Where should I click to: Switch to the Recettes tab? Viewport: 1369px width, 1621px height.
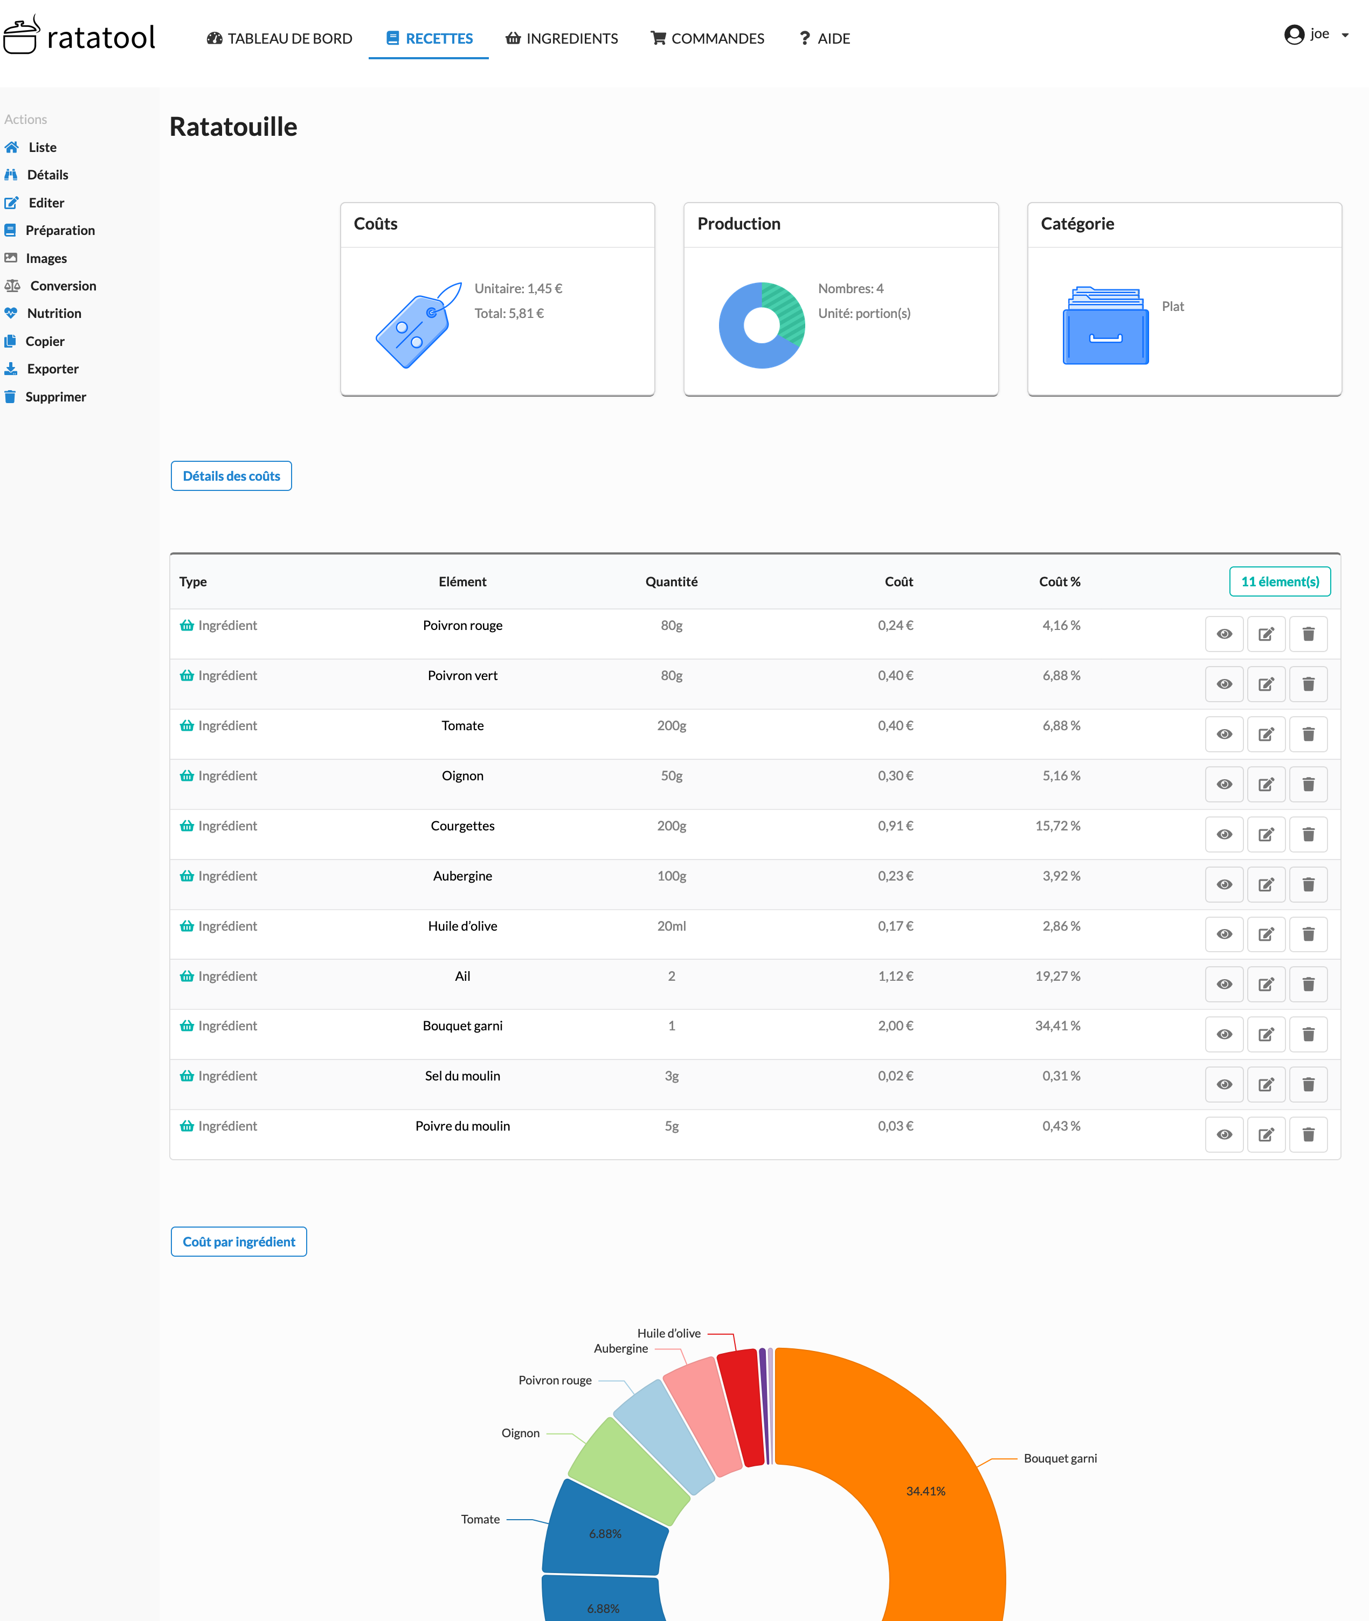(429, 38)
